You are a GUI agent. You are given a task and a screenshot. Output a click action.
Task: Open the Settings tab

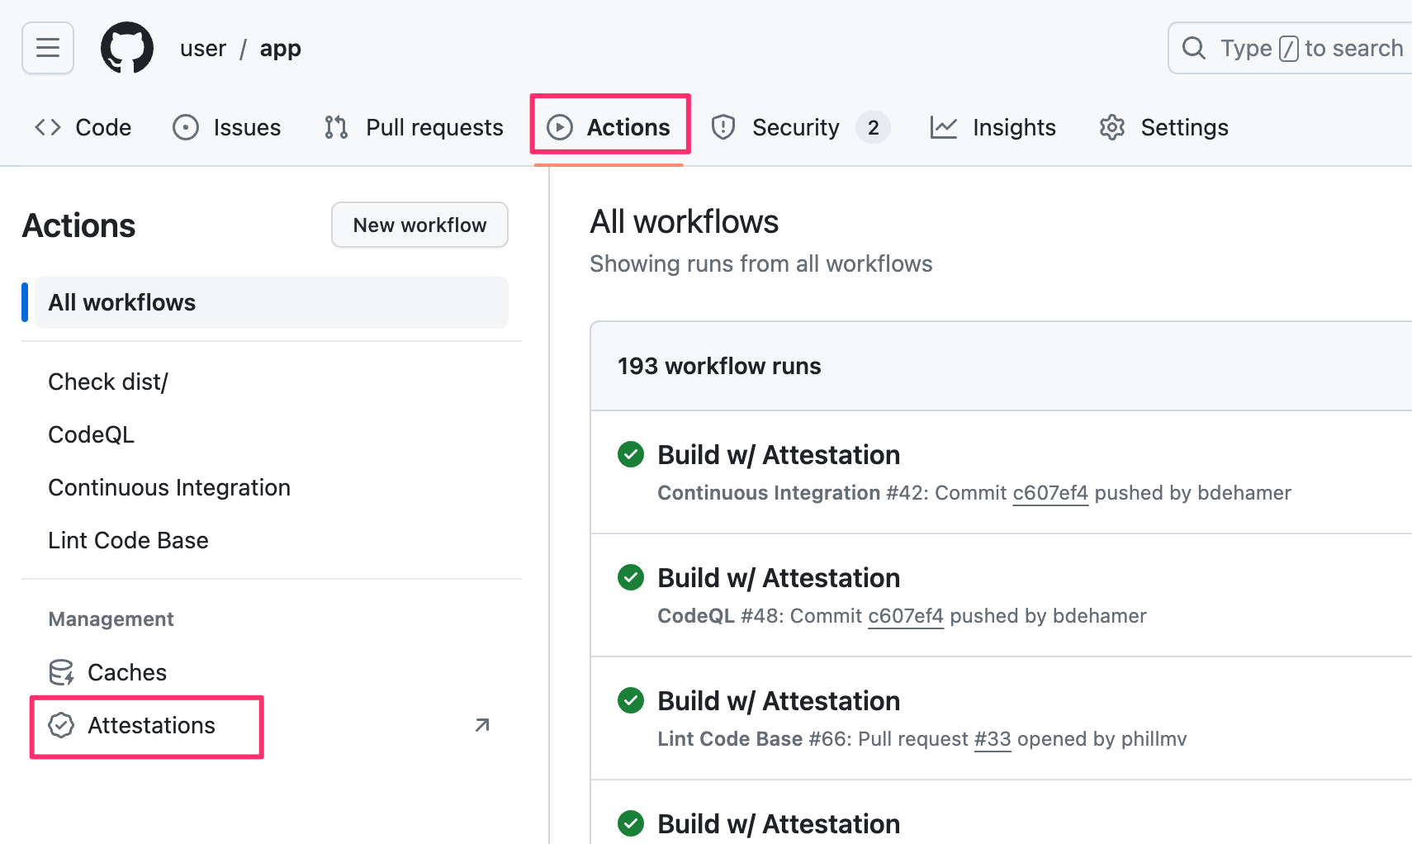coord(1164,127)
